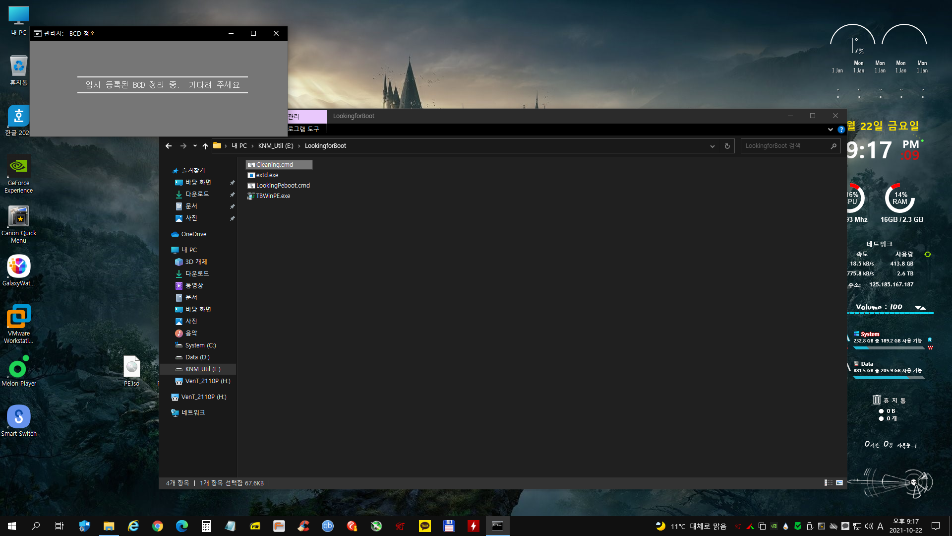Open Smart Switch desktop shortcut
Viewport: 952px width, 536px height.
[x=19, y=421]
